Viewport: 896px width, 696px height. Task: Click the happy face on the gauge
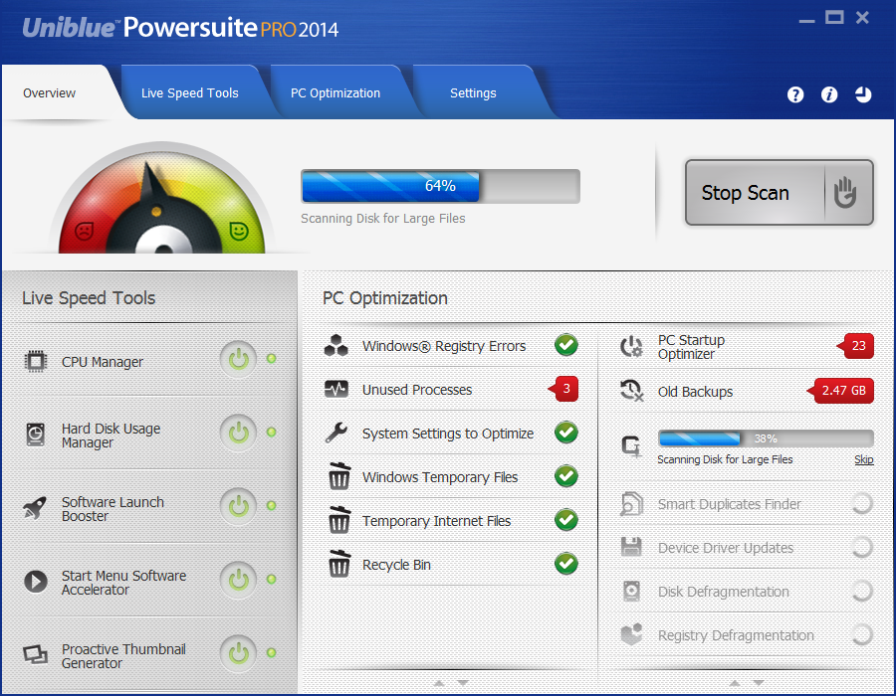click(239, 231)
